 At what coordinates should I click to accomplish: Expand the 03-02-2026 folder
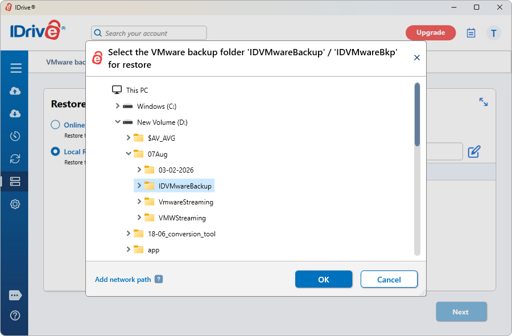point(139,169)
